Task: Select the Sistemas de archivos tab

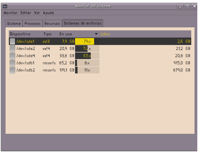Action: click(83, 23)
